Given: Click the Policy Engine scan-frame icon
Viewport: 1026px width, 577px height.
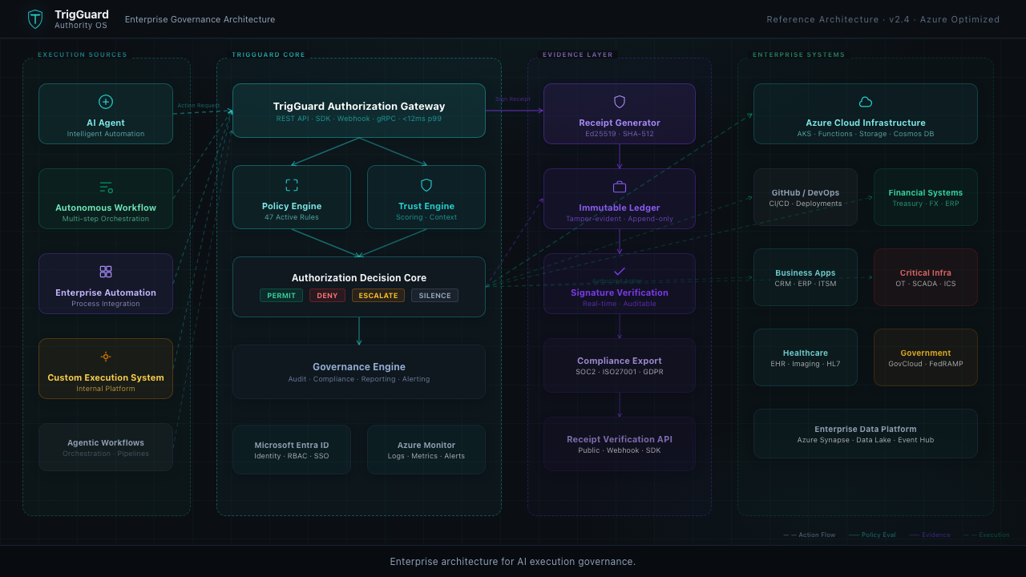Looking at the screenshot, I should 292,185.
